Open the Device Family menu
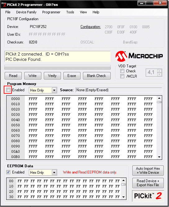Viewport: 169px width, 207px height. [x=26, y=12]
